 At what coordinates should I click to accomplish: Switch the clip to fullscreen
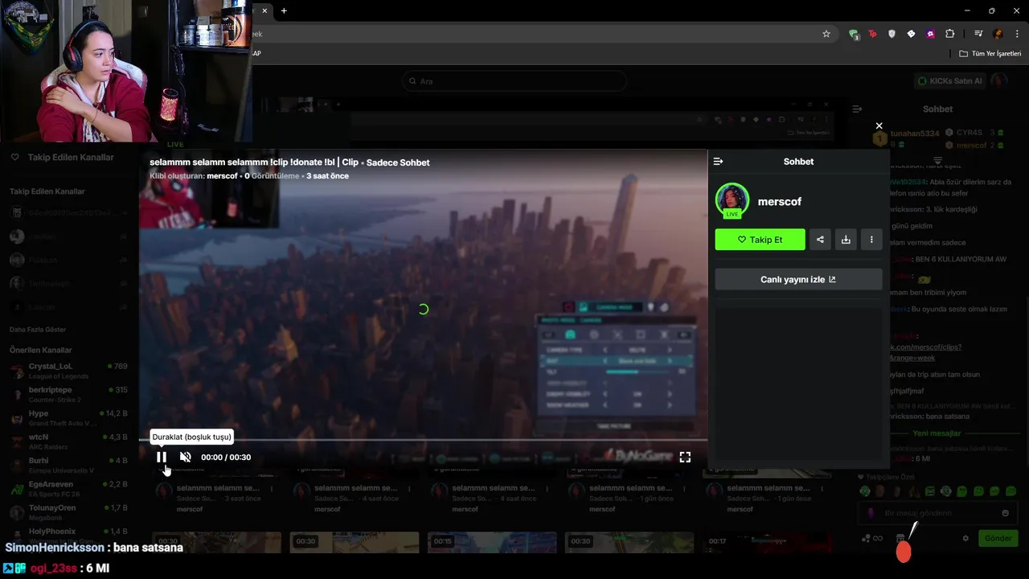pyautogui.click(x=685, y=457)
